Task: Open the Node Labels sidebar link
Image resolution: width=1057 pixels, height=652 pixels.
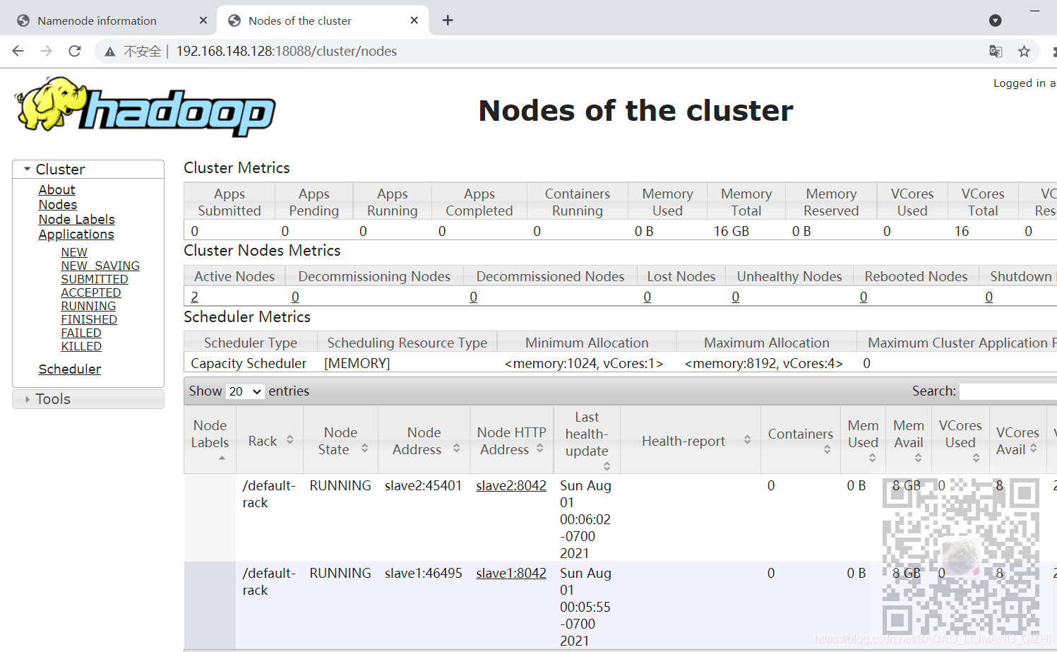Action: (76, 220)
